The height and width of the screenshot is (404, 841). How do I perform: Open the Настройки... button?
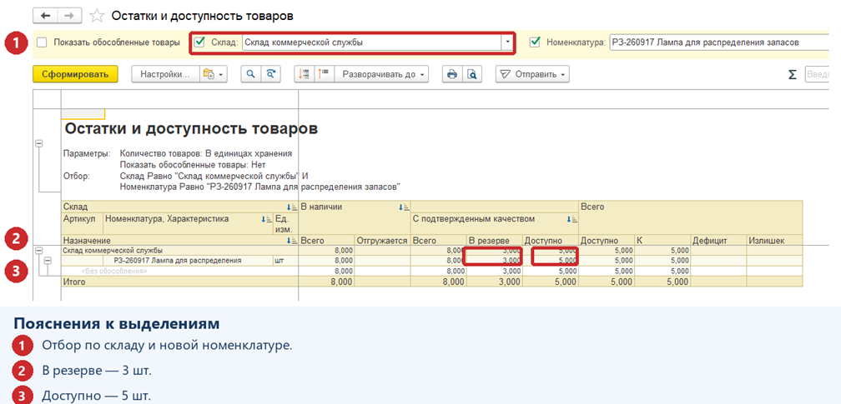click(x=165, y=74)
